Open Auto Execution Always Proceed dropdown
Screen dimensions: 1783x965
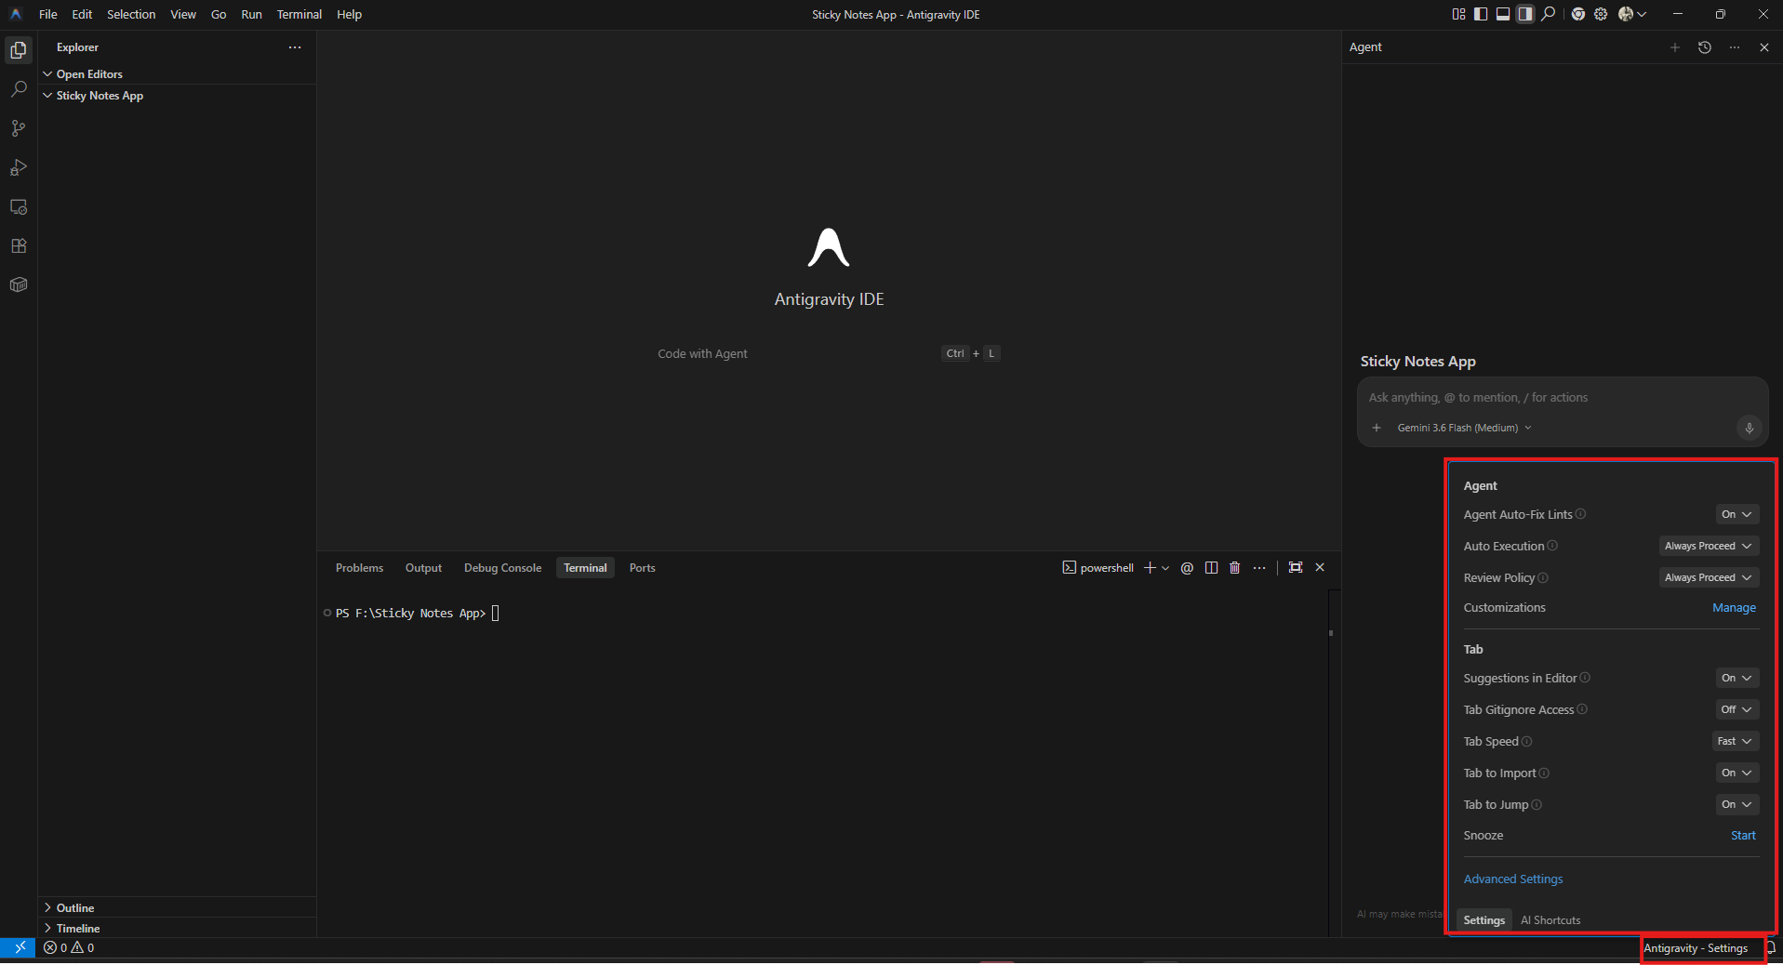pyautogui.click(x=1709, y=546)
